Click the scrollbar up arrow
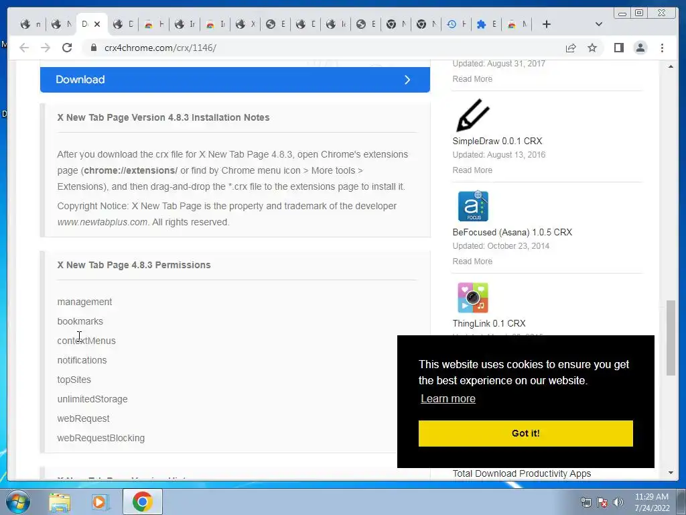Viewport: 686px width, 515px height. pos(671,66)
